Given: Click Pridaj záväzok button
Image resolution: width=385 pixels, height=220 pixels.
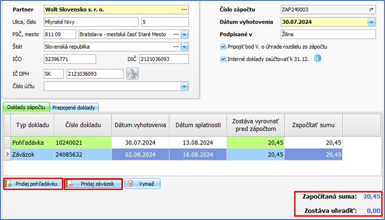Looking at the screenshot, I should pos(93,183).
